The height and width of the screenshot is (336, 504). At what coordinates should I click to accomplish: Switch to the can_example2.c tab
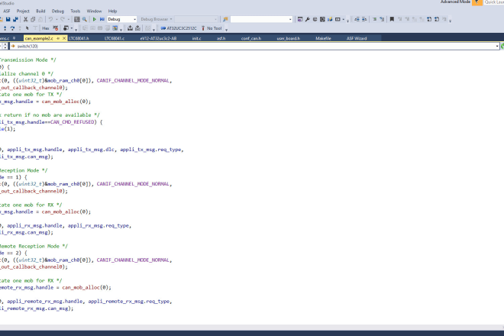tap(39, 38)
